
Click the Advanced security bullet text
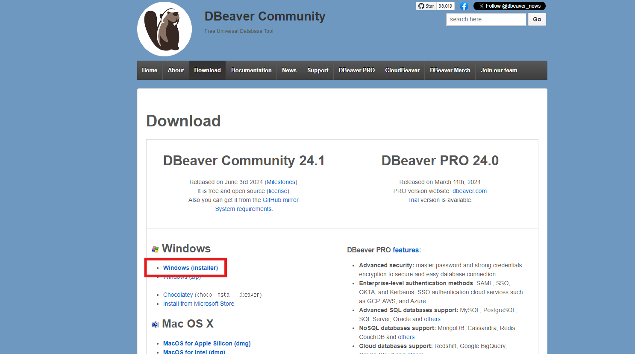coord(441,270)
